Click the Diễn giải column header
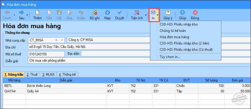The image size is (251, 109). [x=66, y=80]
